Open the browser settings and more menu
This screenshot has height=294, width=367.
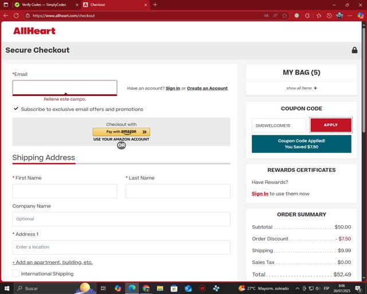pos(350,16)
